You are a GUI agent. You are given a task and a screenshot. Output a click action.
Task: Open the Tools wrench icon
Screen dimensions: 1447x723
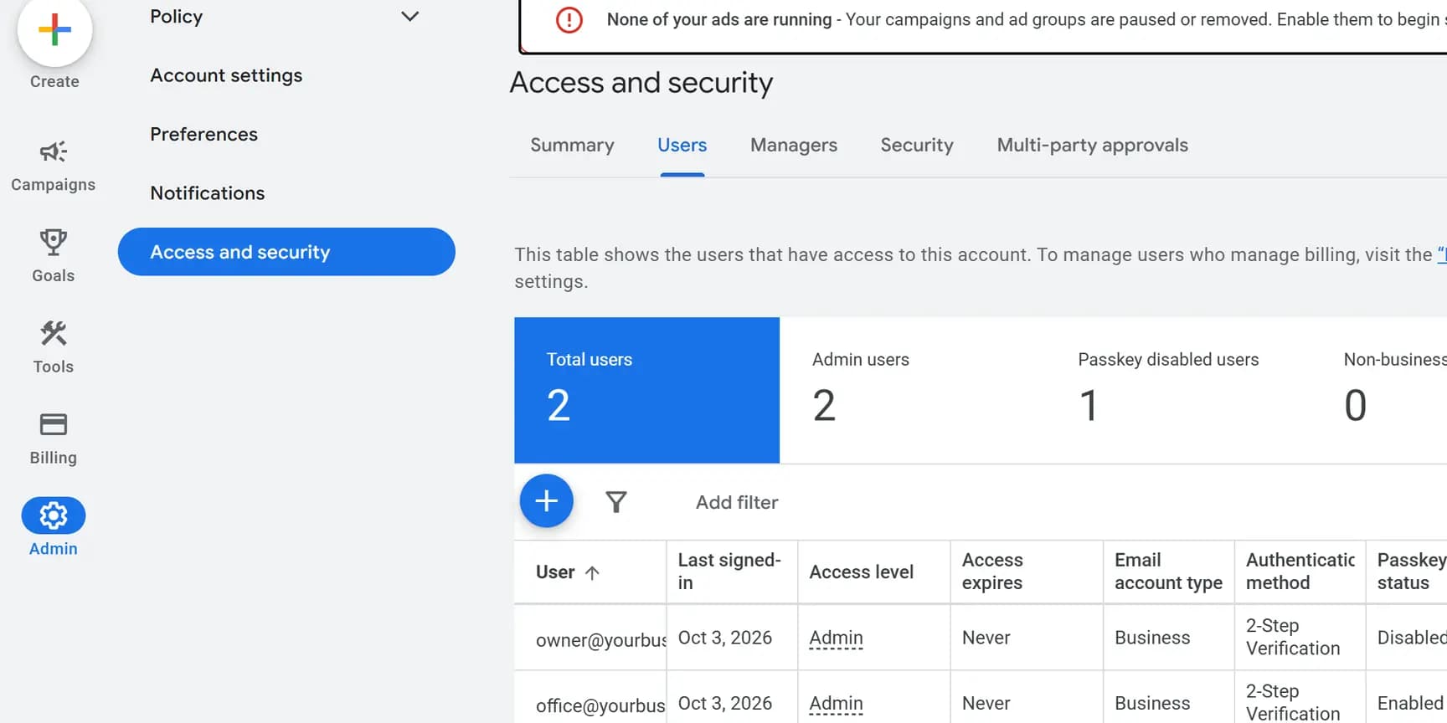54,333
